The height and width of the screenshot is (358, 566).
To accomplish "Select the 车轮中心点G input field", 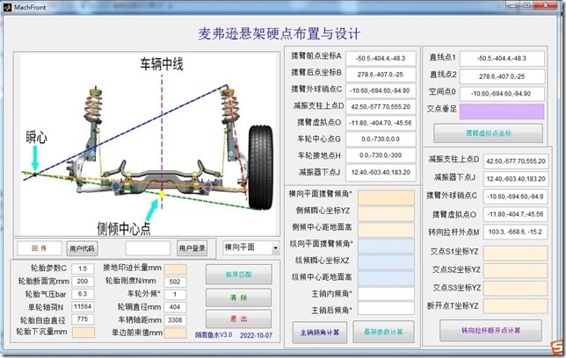I will (x=381, y=140).
